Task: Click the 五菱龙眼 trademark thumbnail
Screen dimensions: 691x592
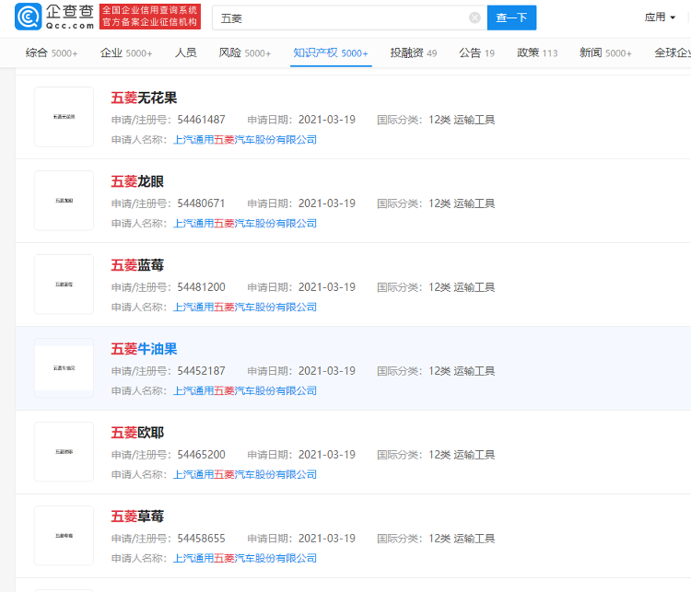Action: click(64, 201)
